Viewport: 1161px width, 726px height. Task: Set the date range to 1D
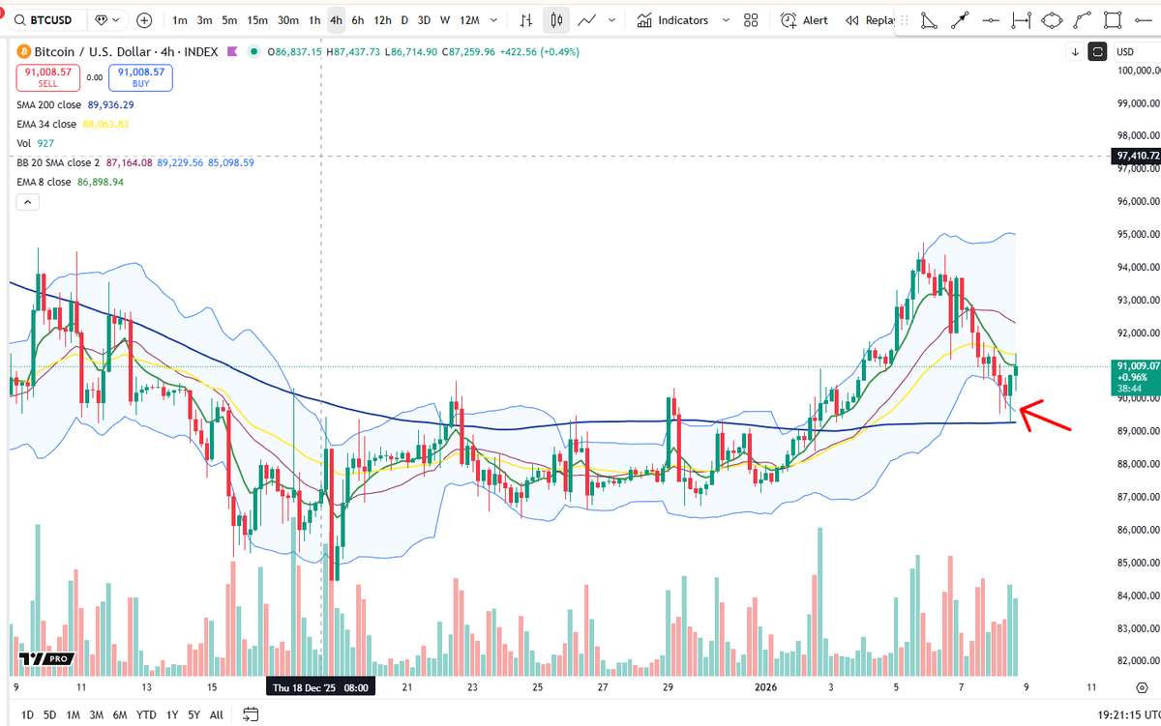(x=28, y=715)
